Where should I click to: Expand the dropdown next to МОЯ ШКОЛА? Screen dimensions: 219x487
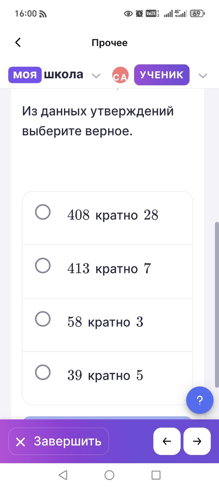(x=96, y=75)
